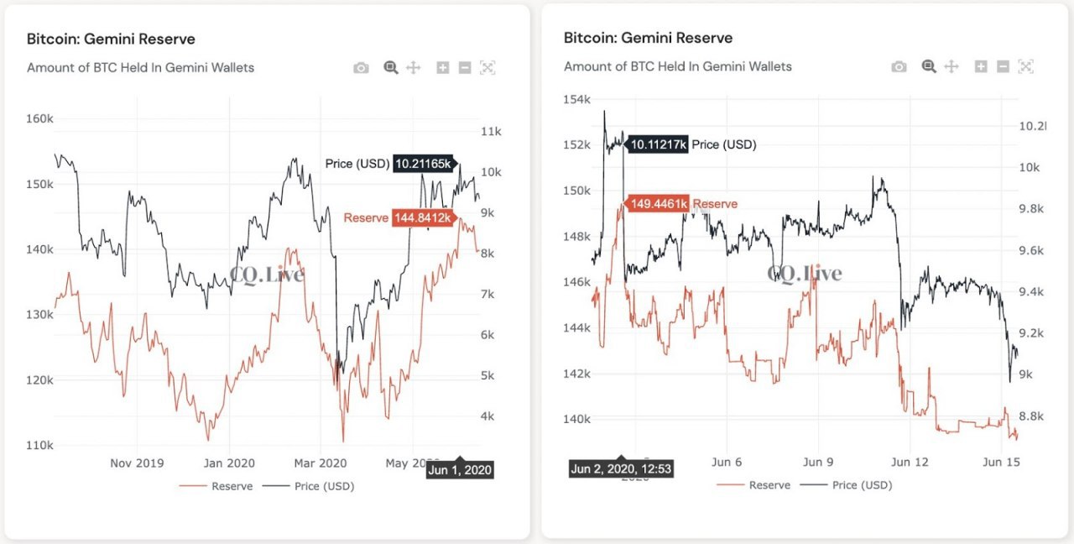Click the Jun 1, 2020 date label
This screenshot has width=1074, height=544.
coord(459,470)
